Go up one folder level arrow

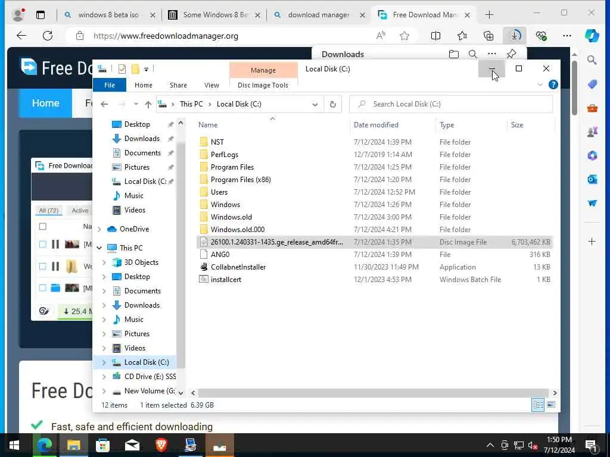(x=148, y=104)
